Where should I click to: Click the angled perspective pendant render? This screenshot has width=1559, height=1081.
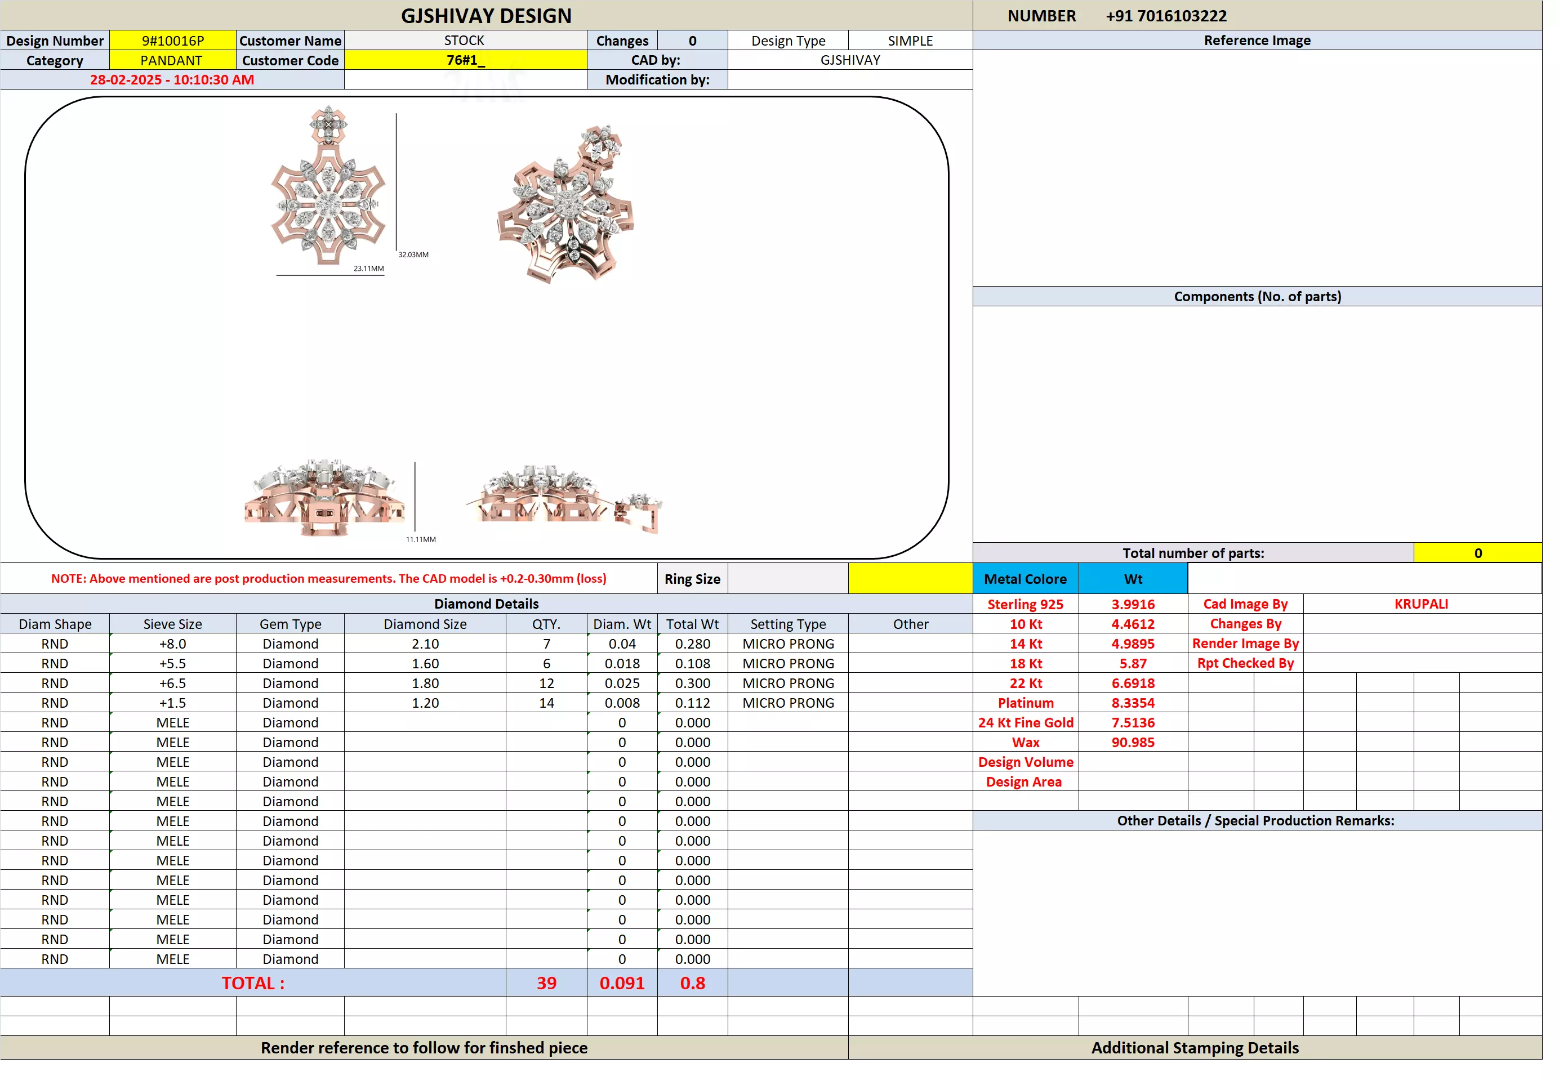tap(565, 203)
